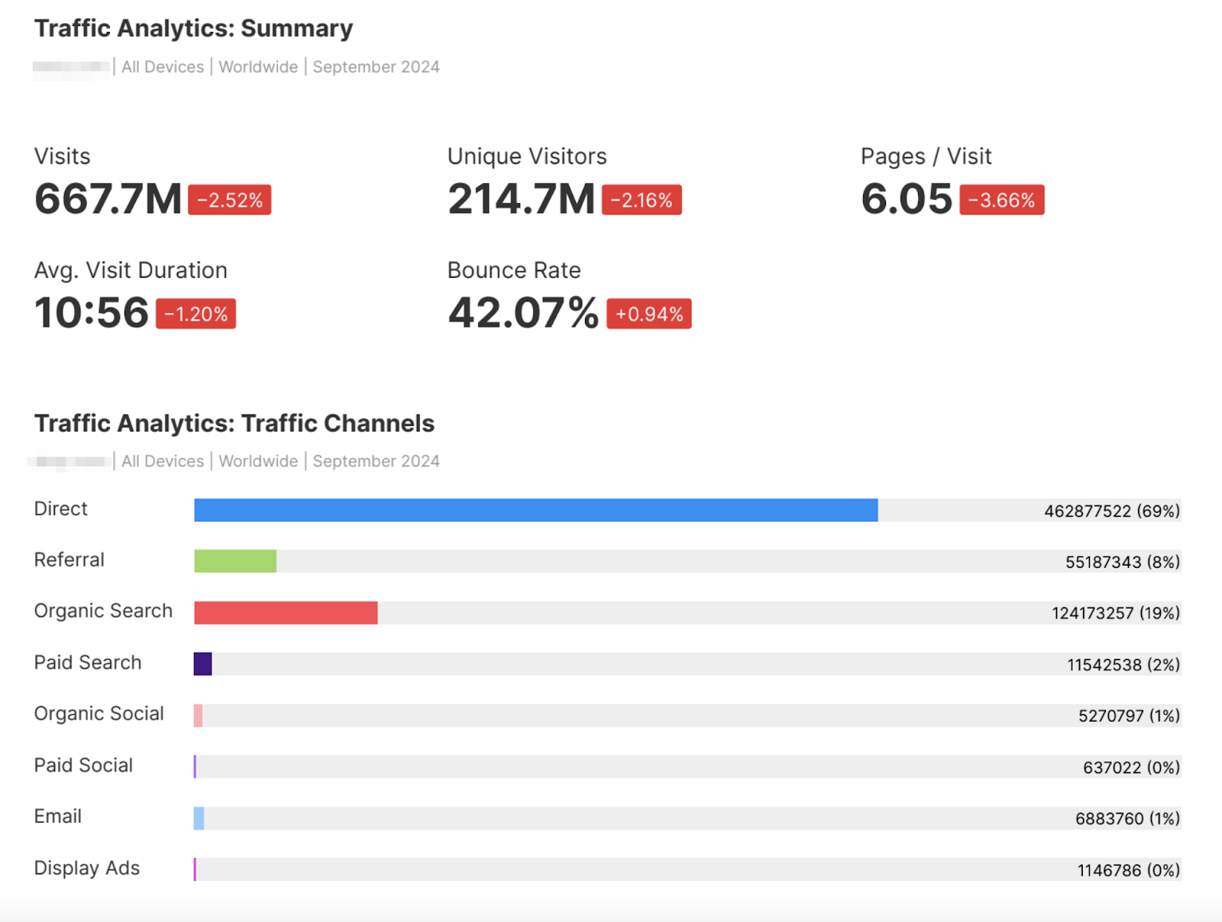Image resolution: width=1222 pixels, height=922 pixels.
Task: Click the Bounce Rate +0.94% badge
Action: click(x=648, y=313)
